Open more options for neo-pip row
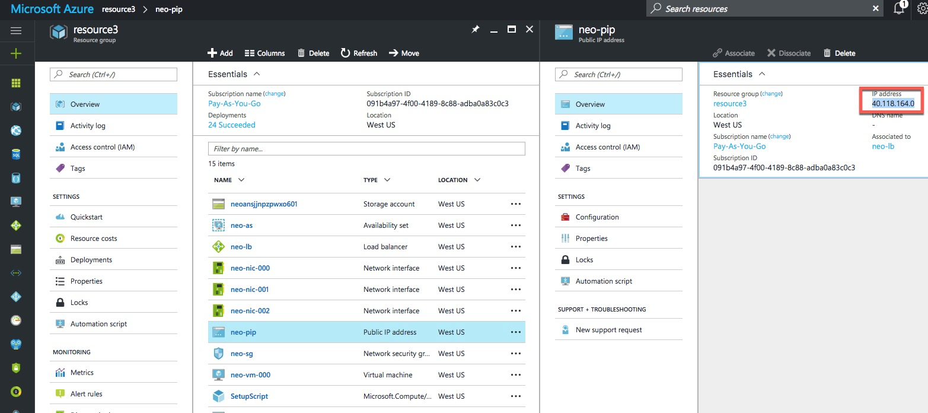The height and width of the screenshot is (413, 928). [515, 332]
